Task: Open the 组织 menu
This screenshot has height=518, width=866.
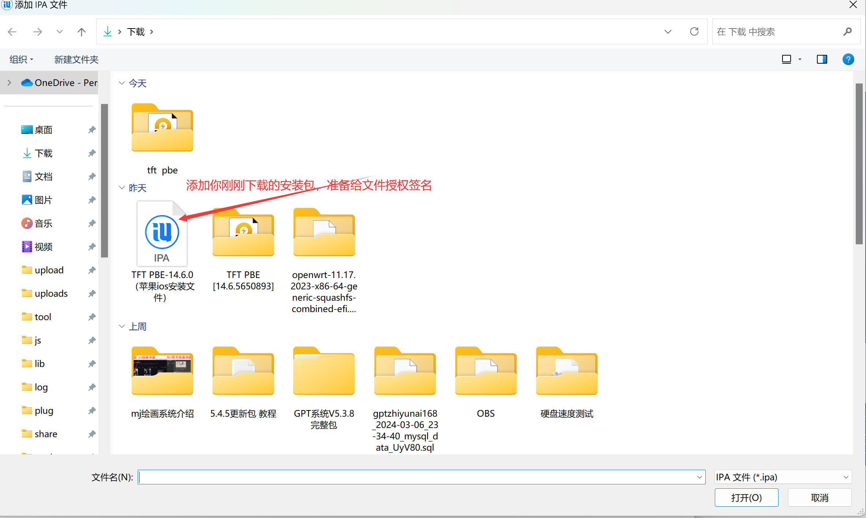Action: [21, 59]
